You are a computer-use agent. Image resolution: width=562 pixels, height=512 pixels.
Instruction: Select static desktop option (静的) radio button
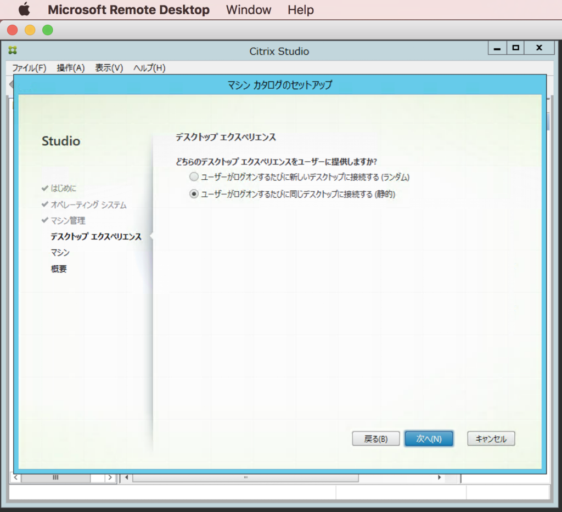194,194
